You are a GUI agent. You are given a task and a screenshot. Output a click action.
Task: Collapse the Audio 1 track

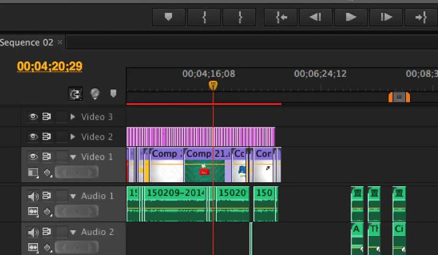(x=73, y=196)
